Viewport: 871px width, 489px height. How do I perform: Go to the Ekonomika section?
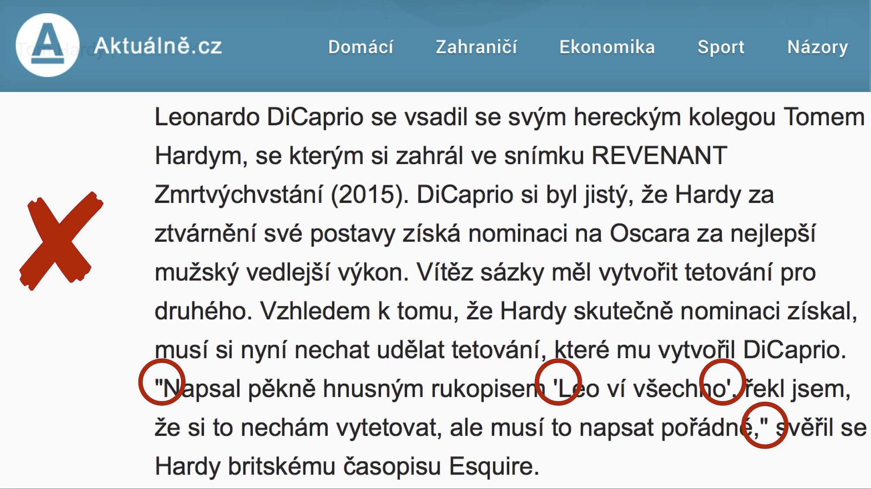coord(607,47)
